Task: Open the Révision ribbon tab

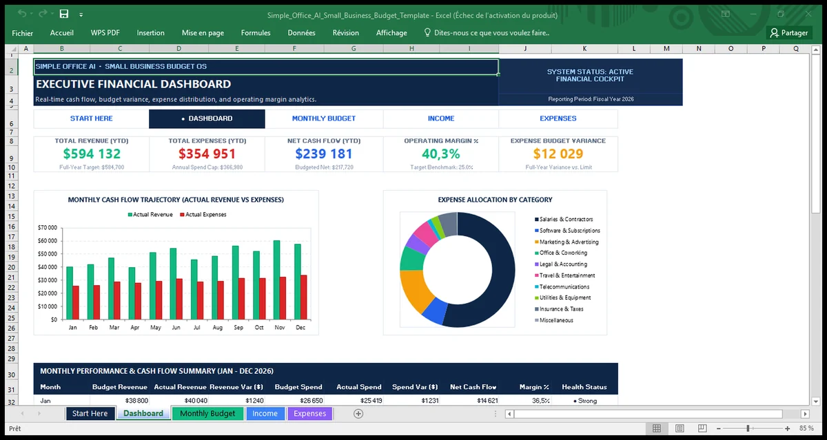Action: pos(345,32)
